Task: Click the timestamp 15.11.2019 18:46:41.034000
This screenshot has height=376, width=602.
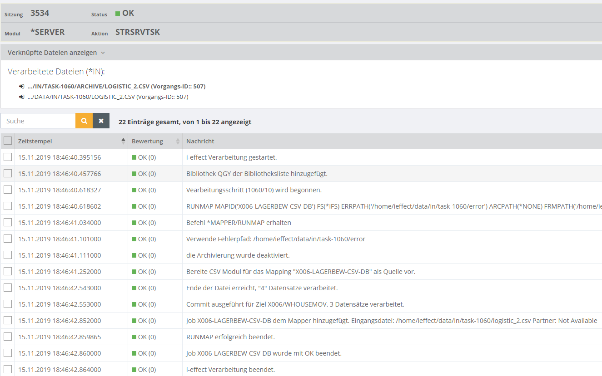Action: pyautogui.click(x=60, y=223)
